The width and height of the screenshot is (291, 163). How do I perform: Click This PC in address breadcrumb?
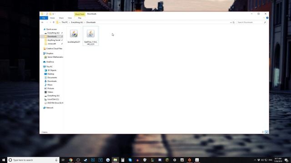tap(65, 22)
